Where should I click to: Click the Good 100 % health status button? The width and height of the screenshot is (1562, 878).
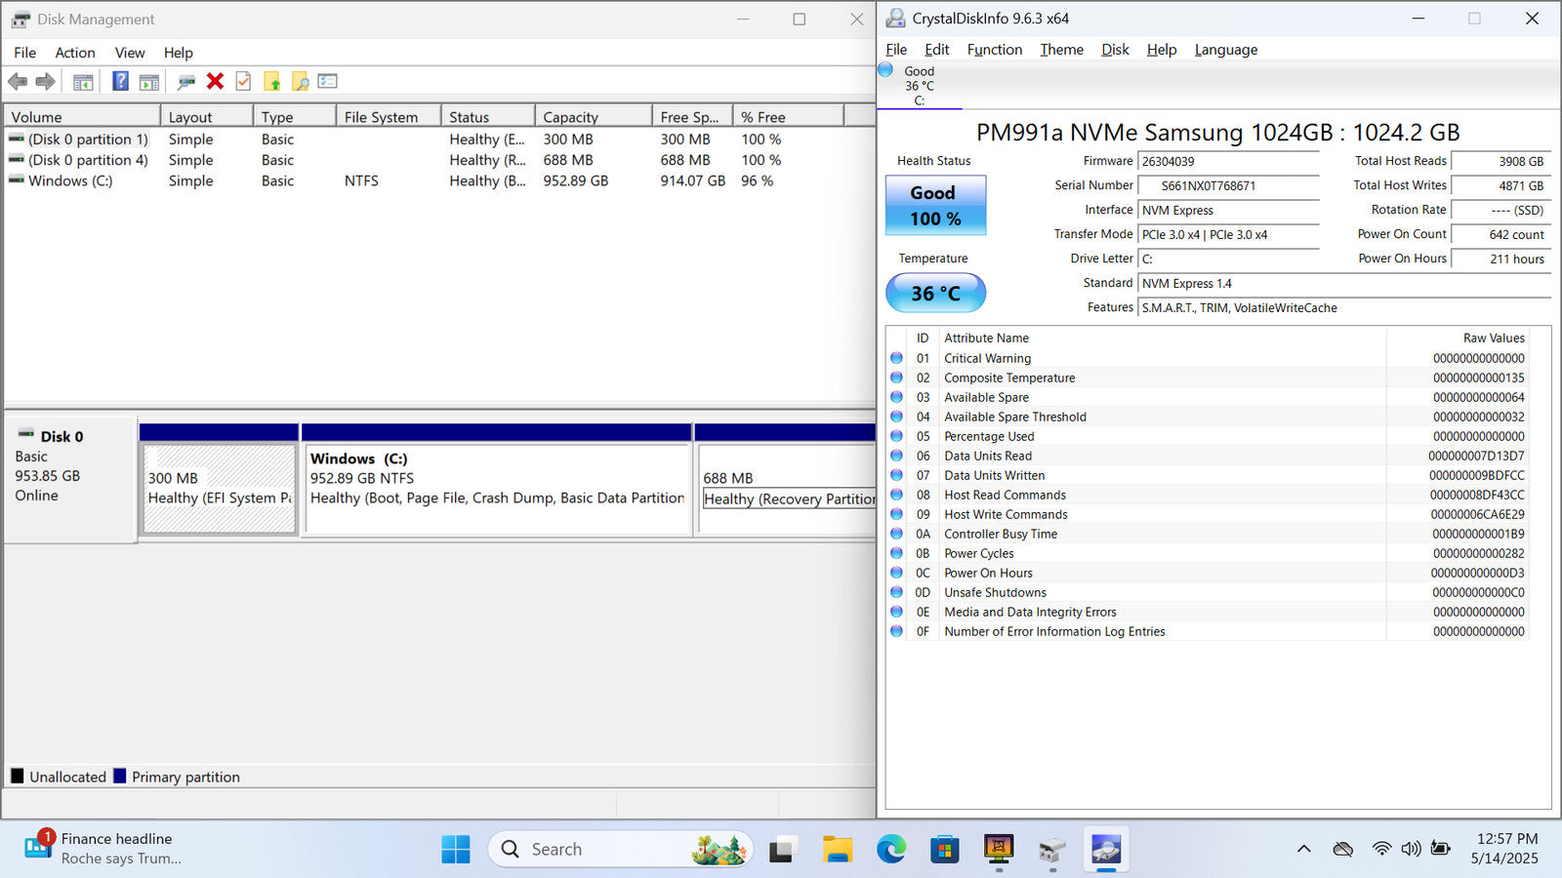935,206
